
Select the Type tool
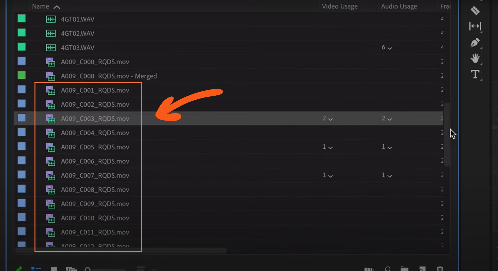pos(475,74)
